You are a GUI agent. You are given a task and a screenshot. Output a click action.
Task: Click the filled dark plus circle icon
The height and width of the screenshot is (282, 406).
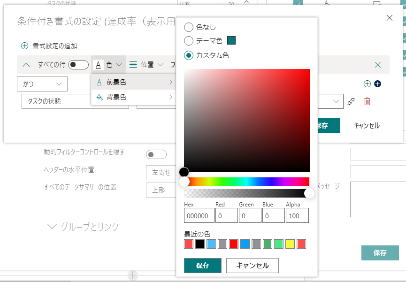pos(377,84)
